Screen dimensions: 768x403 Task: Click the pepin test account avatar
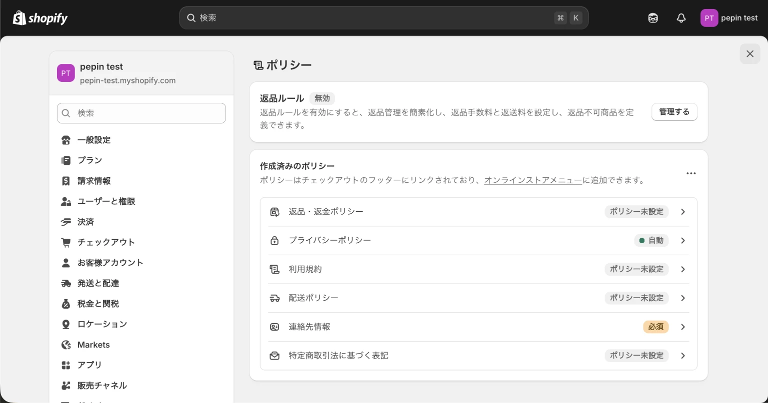[709, 17]
